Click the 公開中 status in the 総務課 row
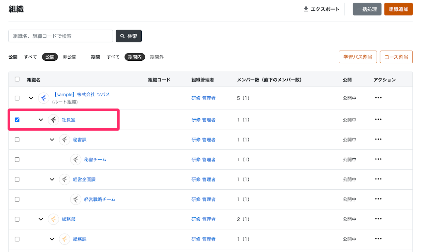Viewport: 424px width, 252px height. click(x=350, y=239)
